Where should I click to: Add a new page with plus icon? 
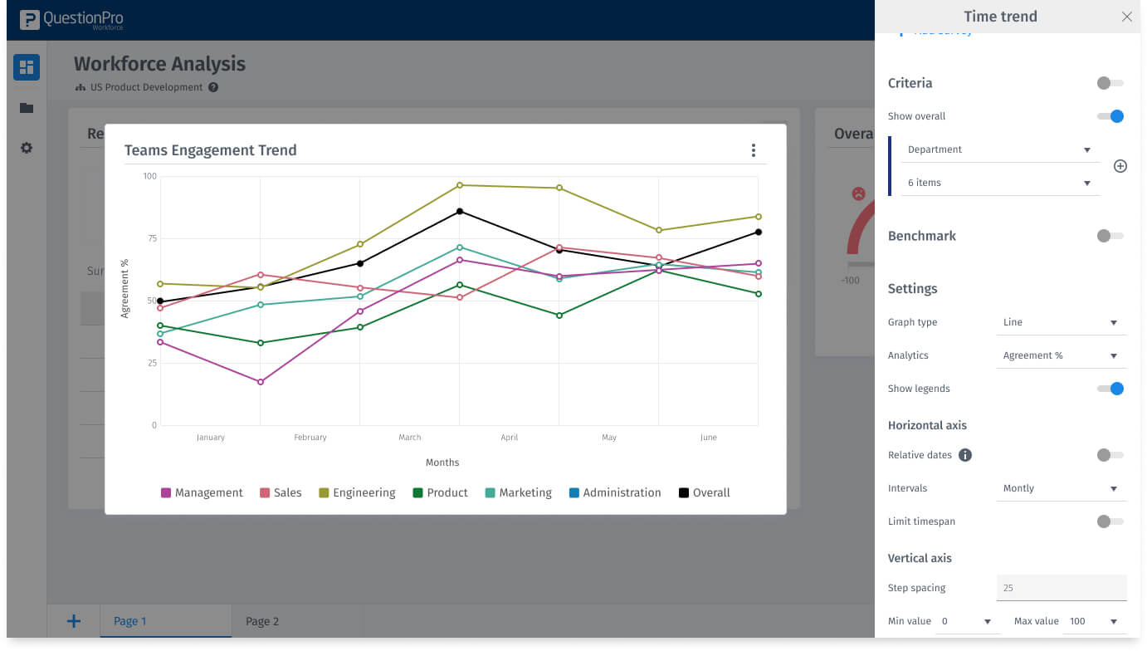74,621
